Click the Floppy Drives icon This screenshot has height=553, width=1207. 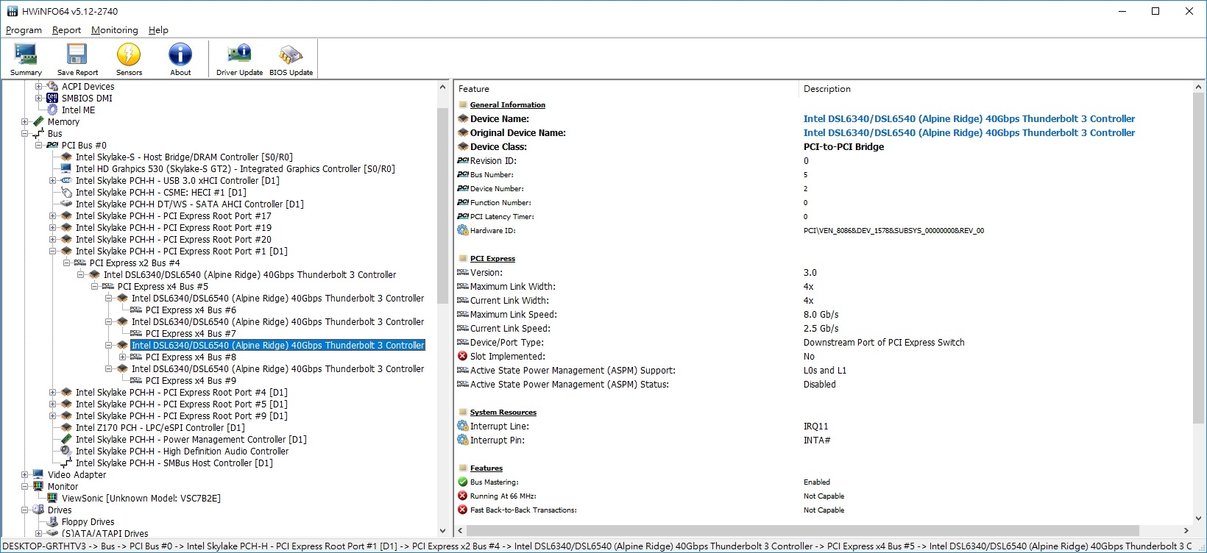pyautogui.click(x=52, y=522)
